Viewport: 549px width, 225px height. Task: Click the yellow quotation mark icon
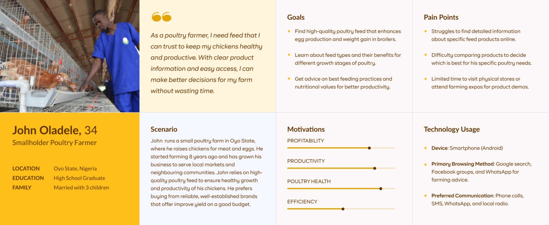pos(161,17)
